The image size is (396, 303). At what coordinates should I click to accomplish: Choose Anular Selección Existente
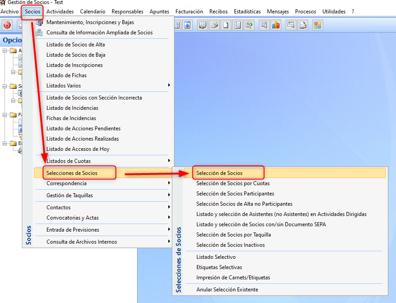[227, 290]
